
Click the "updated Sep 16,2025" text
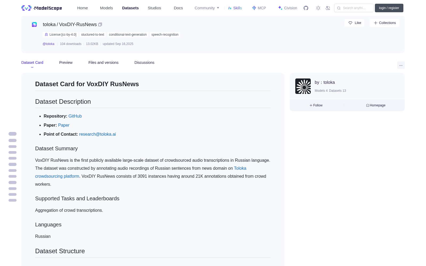118,44
